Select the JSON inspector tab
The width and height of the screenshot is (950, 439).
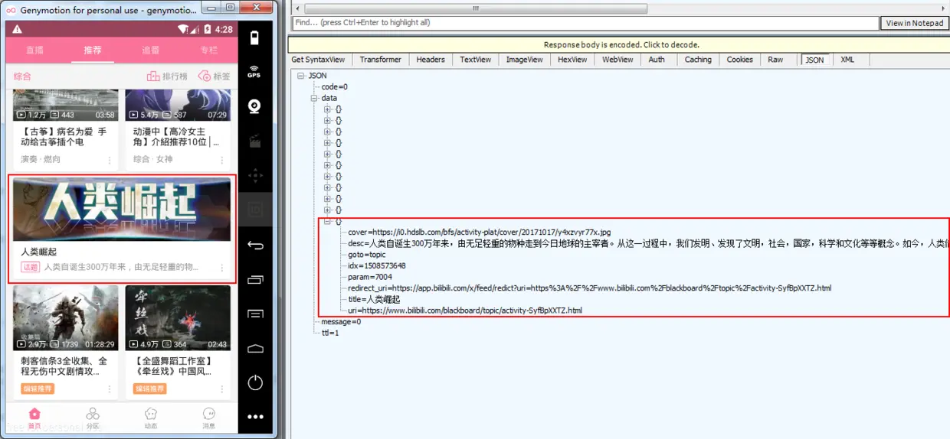[814, 60]
